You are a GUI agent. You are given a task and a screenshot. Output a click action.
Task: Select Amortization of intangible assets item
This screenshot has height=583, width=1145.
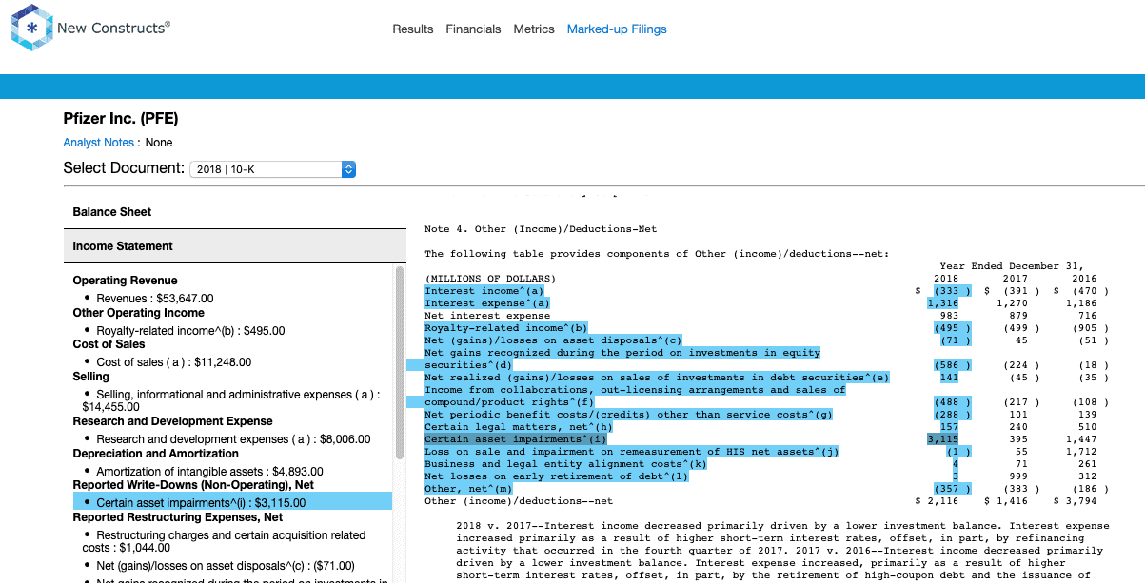click(x=209, y=472)
